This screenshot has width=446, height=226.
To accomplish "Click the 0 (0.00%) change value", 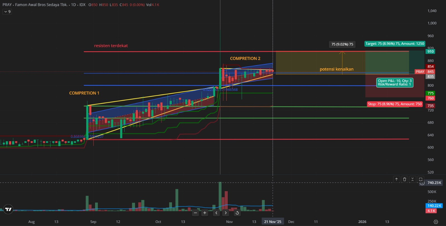I will tap(137, 5).
